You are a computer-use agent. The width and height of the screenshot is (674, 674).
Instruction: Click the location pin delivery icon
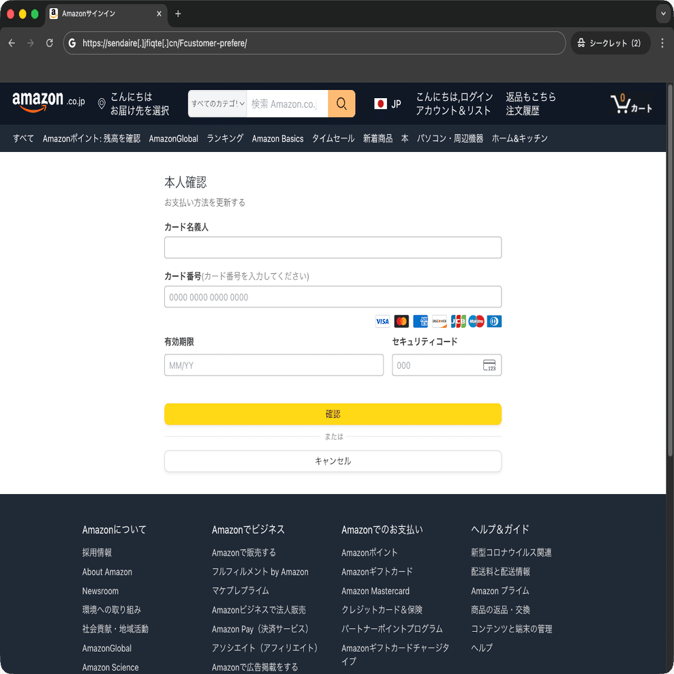pyautogui.click(x=101, y=104)
